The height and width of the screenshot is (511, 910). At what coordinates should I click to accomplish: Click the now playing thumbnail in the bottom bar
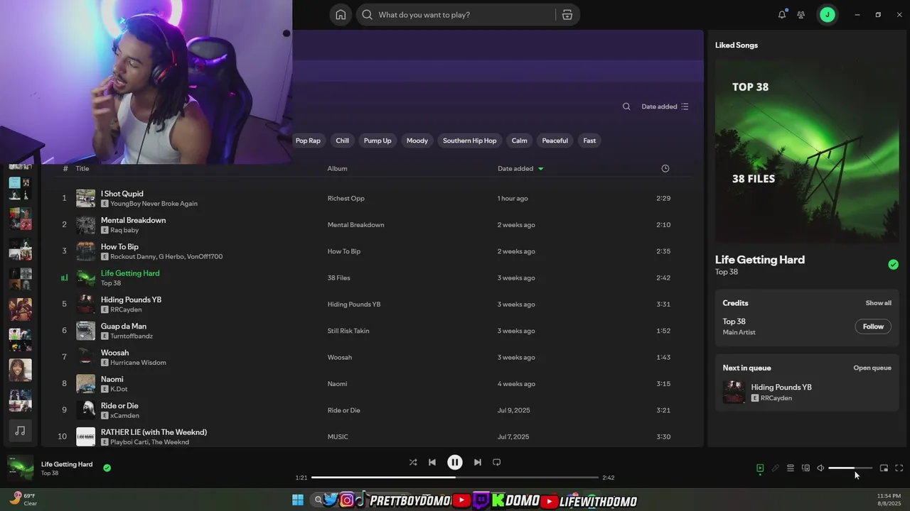(x=21, y=468)
